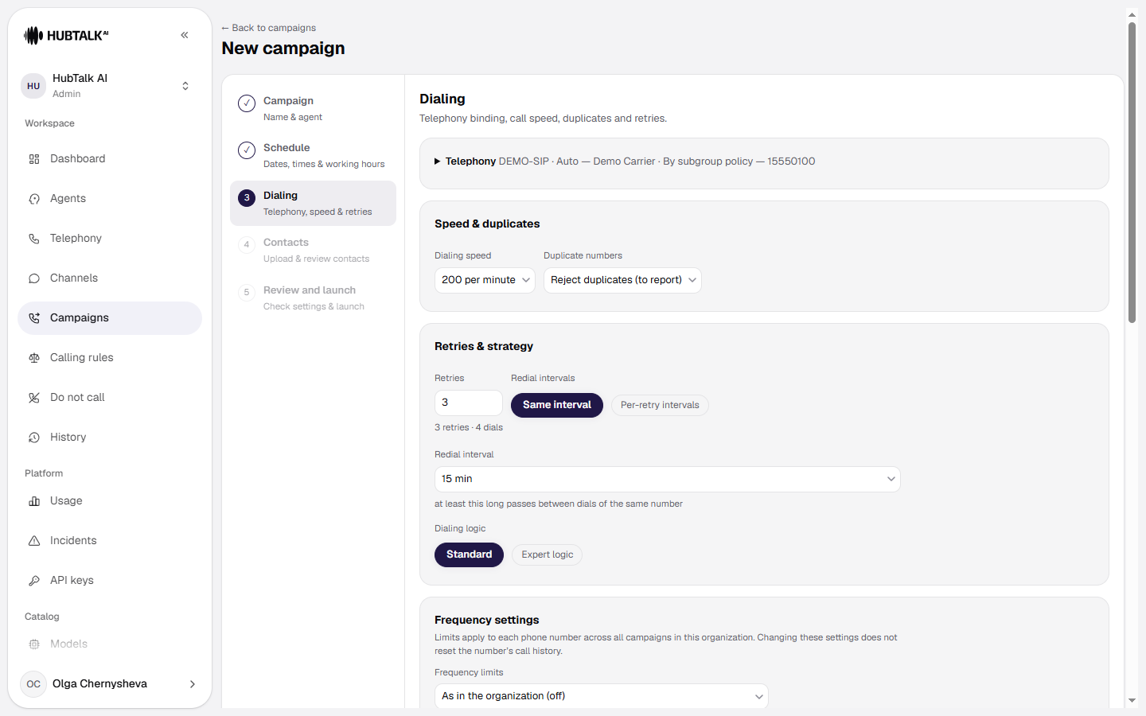The image size is (1146, 716).
Task: Click the page vertical scrollbar thumb
Action: tap(1132, 173)
